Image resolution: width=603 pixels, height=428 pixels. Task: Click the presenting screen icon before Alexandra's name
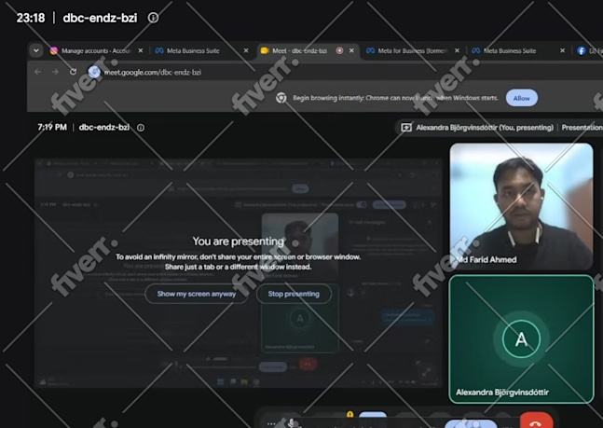406,128
